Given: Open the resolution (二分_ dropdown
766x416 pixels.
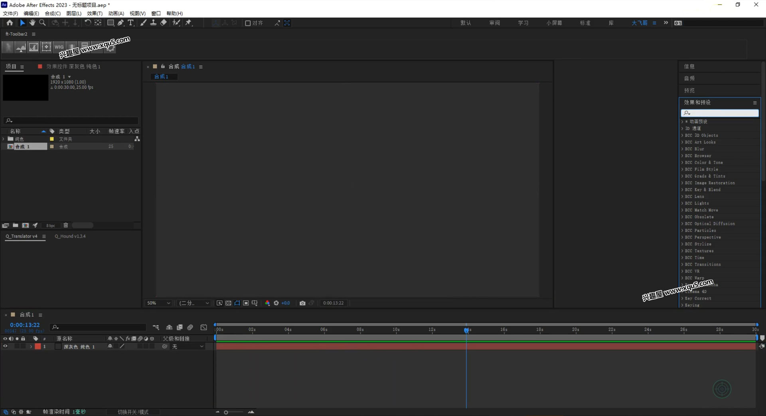Looking at the screenshot, I should pos(194,303).
